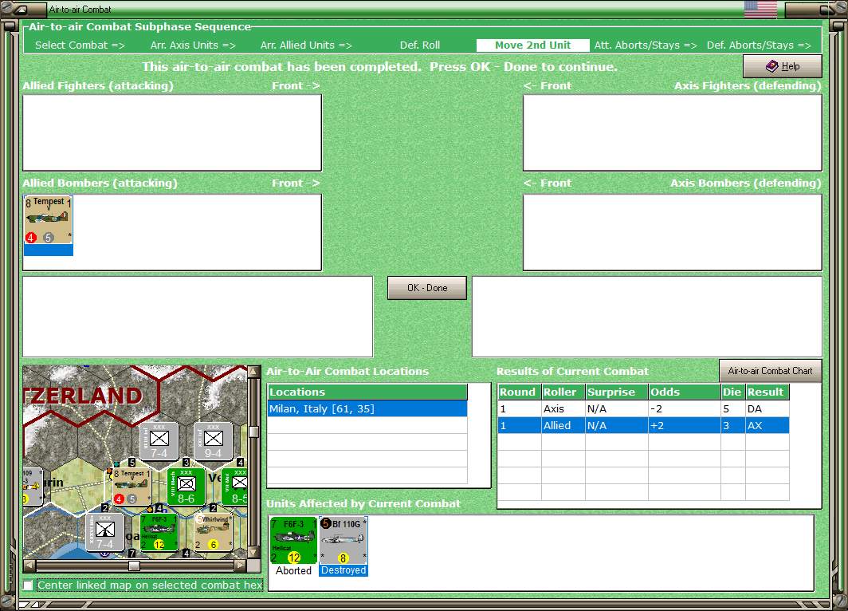Click the Select Combat subphase step
The image size is (848, 611).
(80, 45)
